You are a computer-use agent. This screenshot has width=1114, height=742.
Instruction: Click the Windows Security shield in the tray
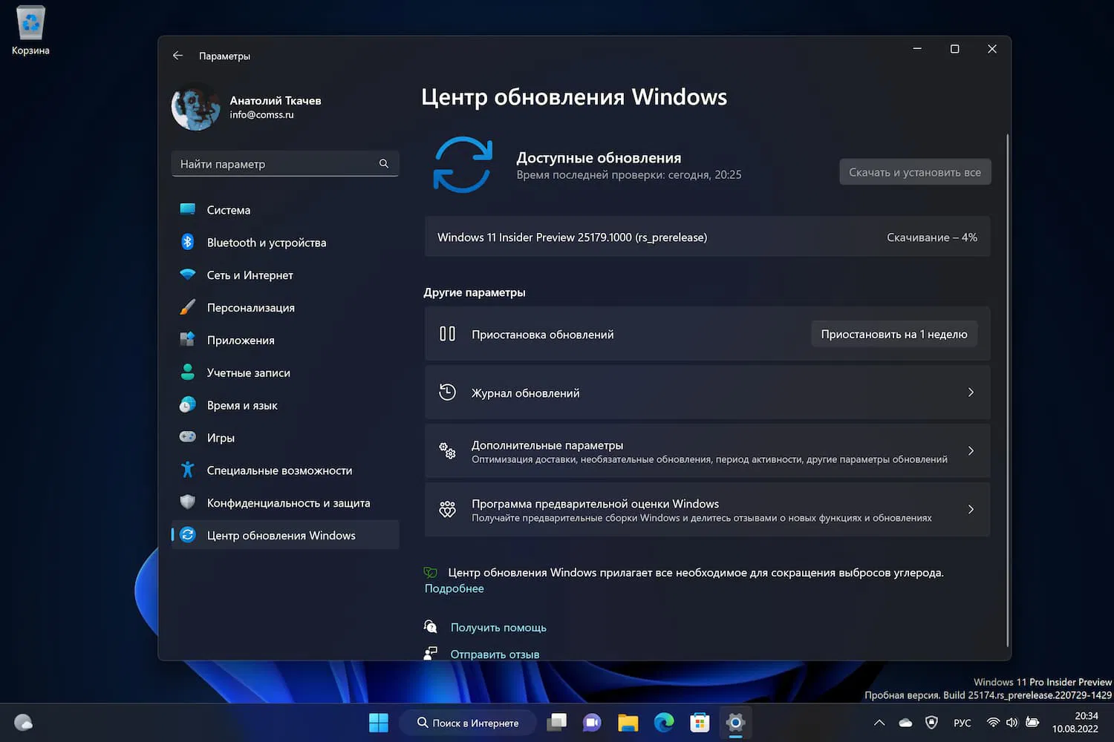[931, 722]
